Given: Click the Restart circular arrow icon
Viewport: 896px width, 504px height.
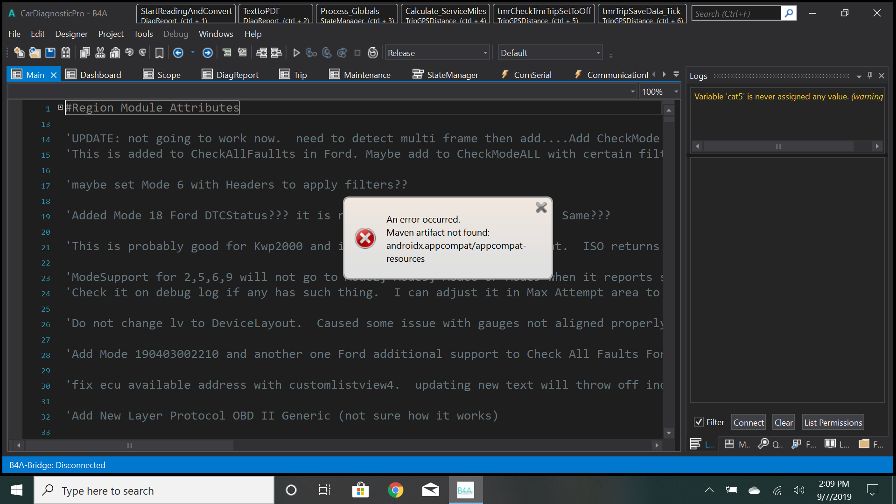Looking at the screenshot, I should tap(372, 53).
